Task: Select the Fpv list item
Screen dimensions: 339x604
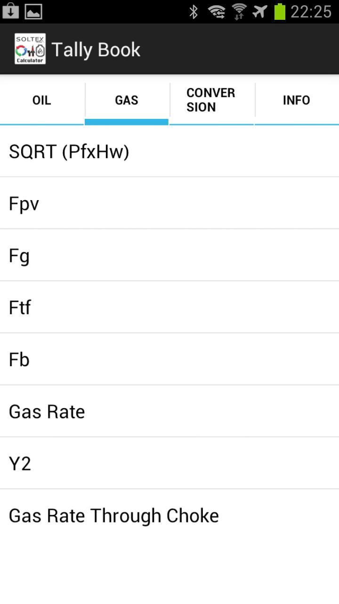Action: coord(169,204)
